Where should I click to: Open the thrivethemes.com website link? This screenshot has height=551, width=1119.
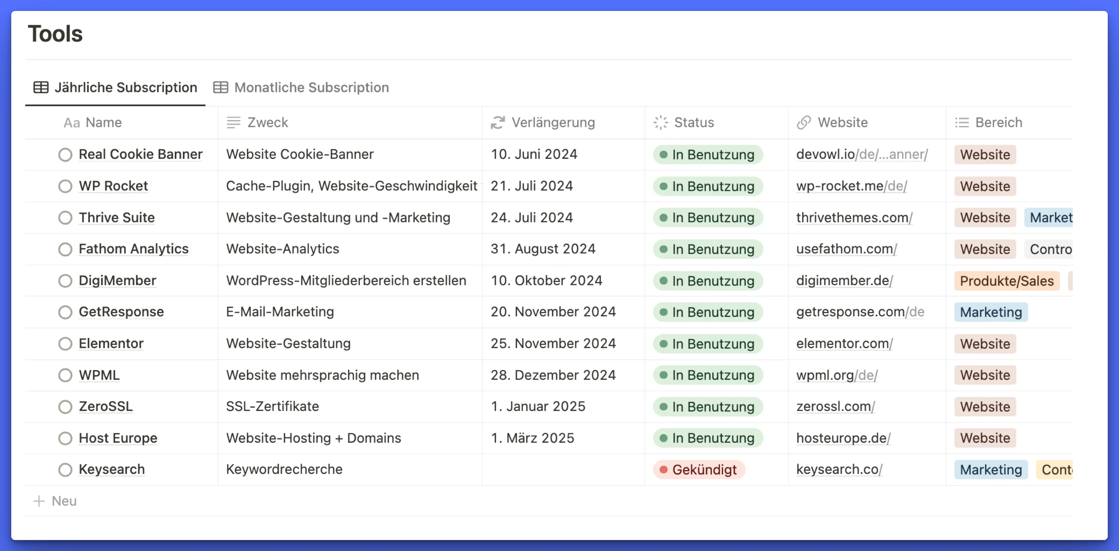(x=854, y=218)
